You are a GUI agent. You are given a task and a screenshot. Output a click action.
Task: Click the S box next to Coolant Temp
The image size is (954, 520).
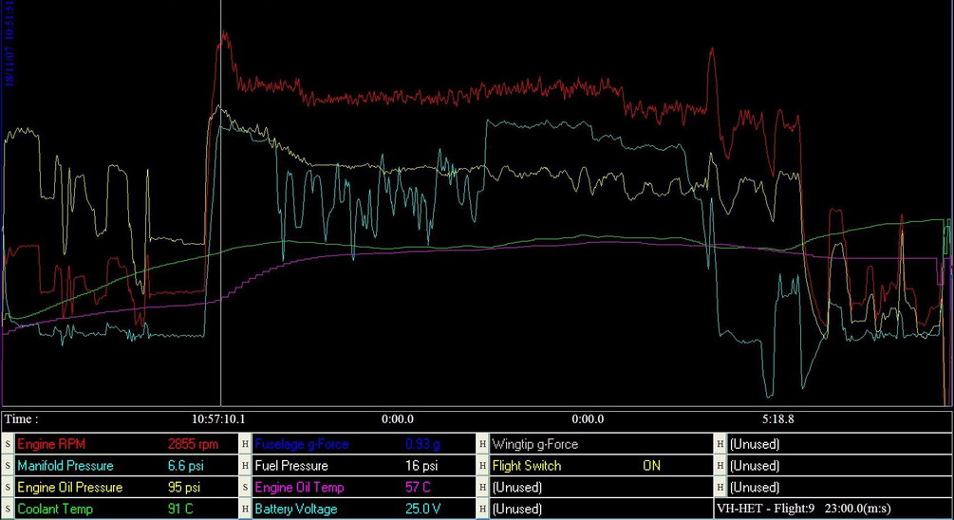8,510
